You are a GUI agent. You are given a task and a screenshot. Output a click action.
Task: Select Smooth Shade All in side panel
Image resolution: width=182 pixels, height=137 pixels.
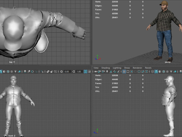tap(156, 72)
